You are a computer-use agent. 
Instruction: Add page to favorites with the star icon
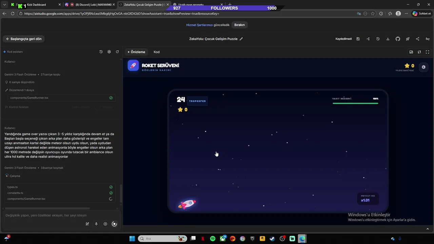point(373,14)
